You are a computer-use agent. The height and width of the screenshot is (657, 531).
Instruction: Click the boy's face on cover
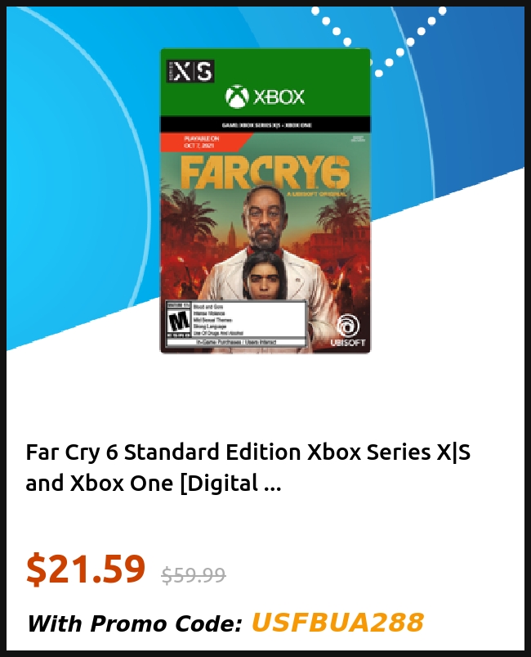point(263,277)
